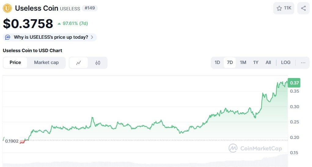Click the green 0.37 current price label
312x167 pixels.
pyautogui.click(x=294, y=83)
